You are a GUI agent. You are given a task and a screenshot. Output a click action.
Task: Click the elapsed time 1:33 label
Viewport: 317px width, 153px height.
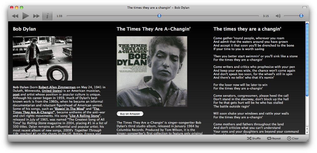pos(59,16)
